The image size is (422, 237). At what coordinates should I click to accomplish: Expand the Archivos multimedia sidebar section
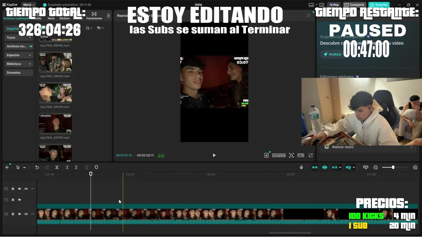[x=19, y=46]
